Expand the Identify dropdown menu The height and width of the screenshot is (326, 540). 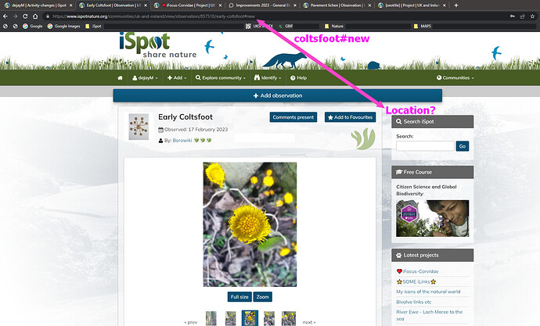click(x=268, y=78)
